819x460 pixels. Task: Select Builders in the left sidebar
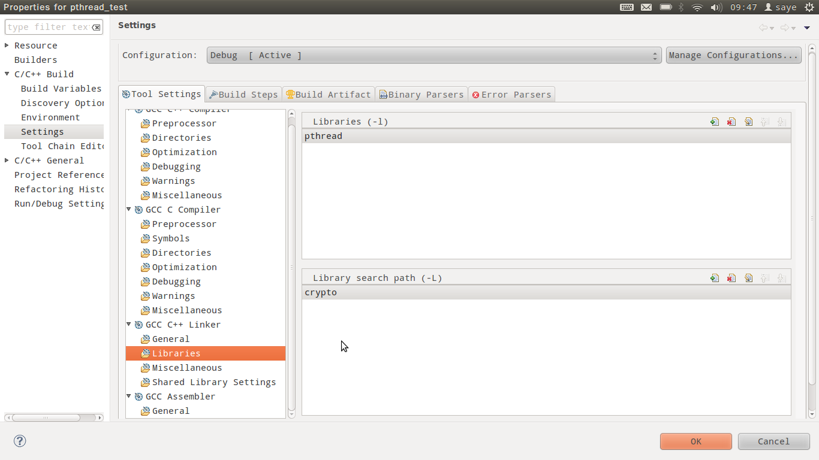[x=36, y=60]
